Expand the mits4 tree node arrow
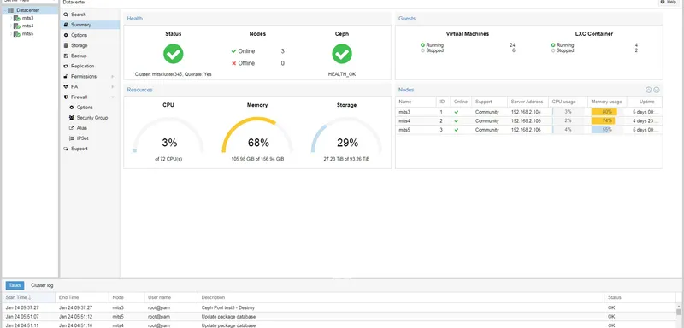684x328 pixels. (11, 26)
